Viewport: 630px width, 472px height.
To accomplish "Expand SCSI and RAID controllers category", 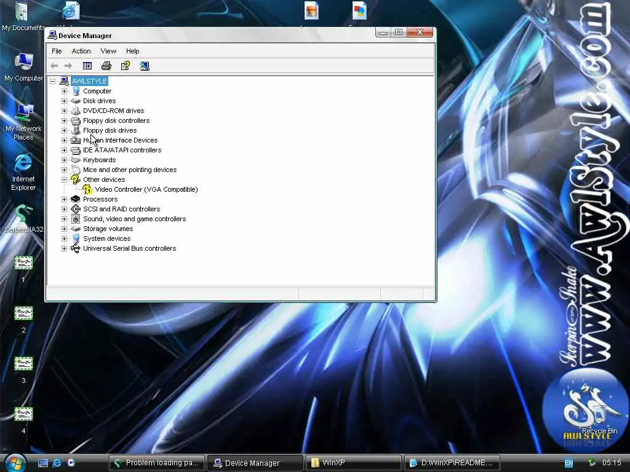I will 64,209.
